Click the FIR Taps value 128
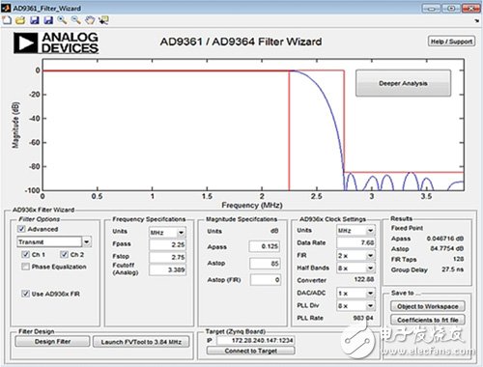Image resolution: width=483 pixels, height=367 pixels. pos(458,259)
